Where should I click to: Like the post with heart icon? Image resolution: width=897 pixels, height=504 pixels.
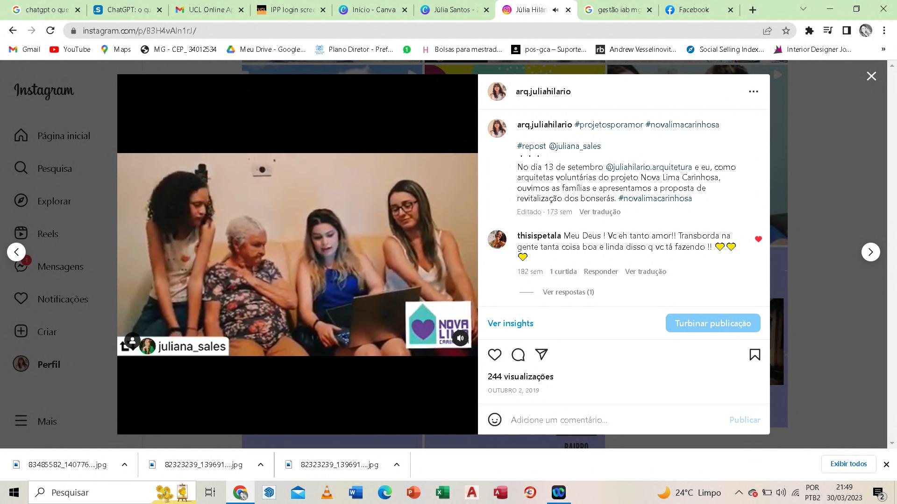point(494,355)
